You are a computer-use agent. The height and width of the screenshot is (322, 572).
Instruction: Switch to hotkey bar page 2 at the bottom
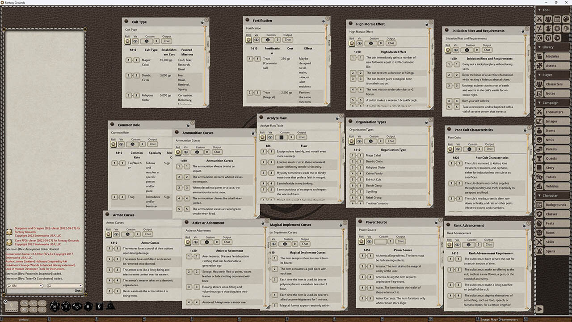pyautogui.click(x=49, y=318)
